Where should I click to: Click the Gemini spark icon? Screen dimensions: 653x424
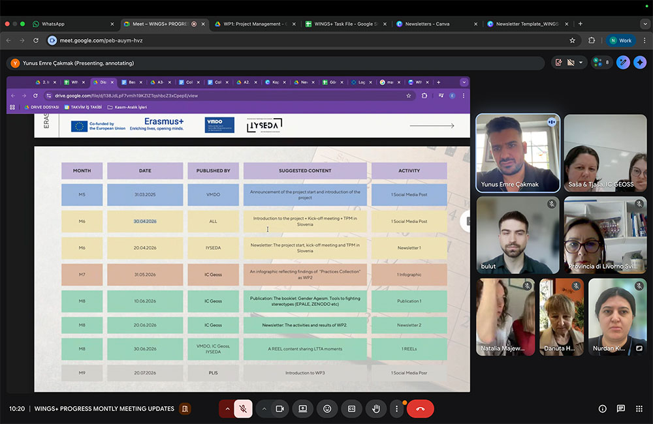(640, 63)
